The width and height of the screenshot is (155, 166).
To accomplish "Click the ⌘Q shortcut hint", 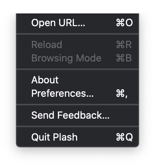I will click(x=124, y=137).
